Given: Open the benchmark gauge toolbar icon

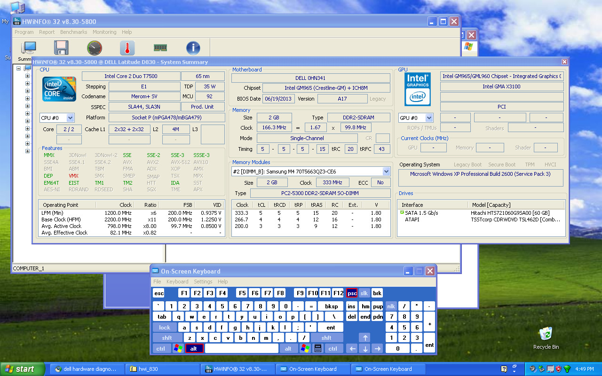Looking at the screenshot, I should (95, 48).
